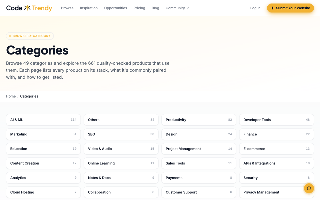Open the Browse menu item

[67, 8]
